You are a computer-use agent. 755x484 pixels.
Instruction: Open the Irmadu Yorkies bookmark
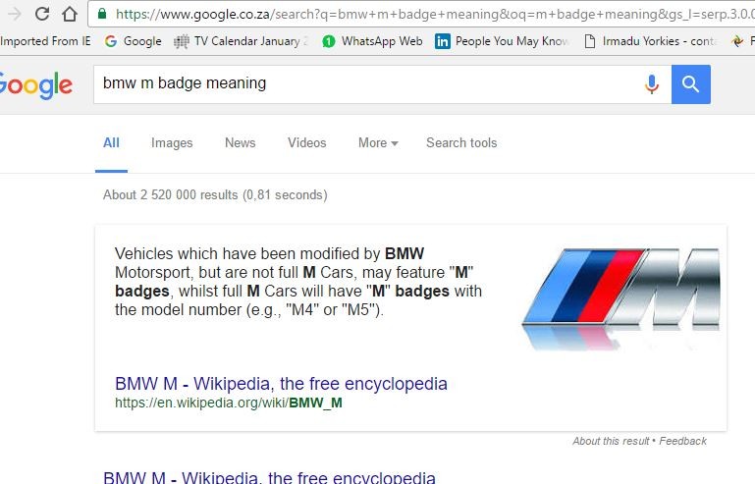coord(651,41)
